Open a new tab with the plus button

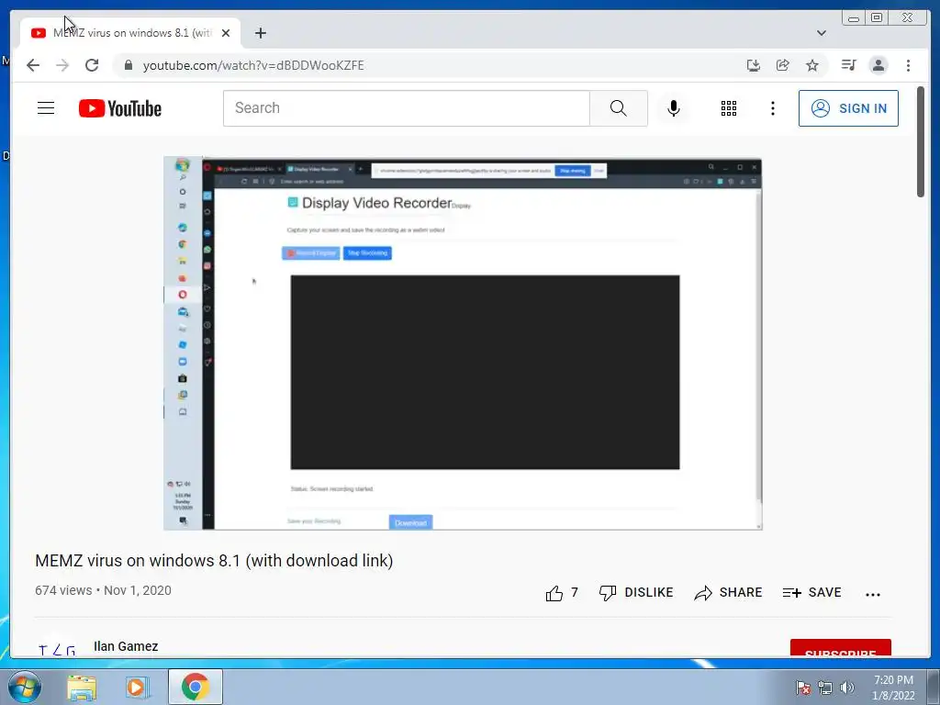pyautogui.click(x=260, y=33)
